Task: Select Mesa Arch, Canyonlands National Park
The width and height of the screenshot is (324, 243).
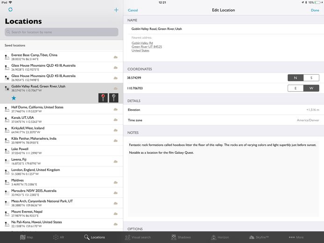Action: pos(62,203)
